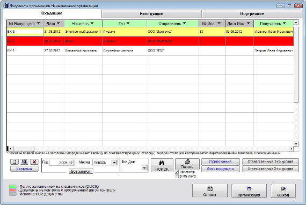Select the ВХ-3 cell
Image resolution: width=306 pixels, height=205 pixels.
(x=25, y=32)
